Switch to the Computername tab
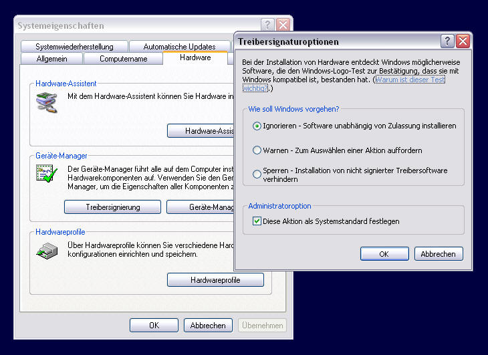This screenshot has width=488, height=355. click(123, 59)
